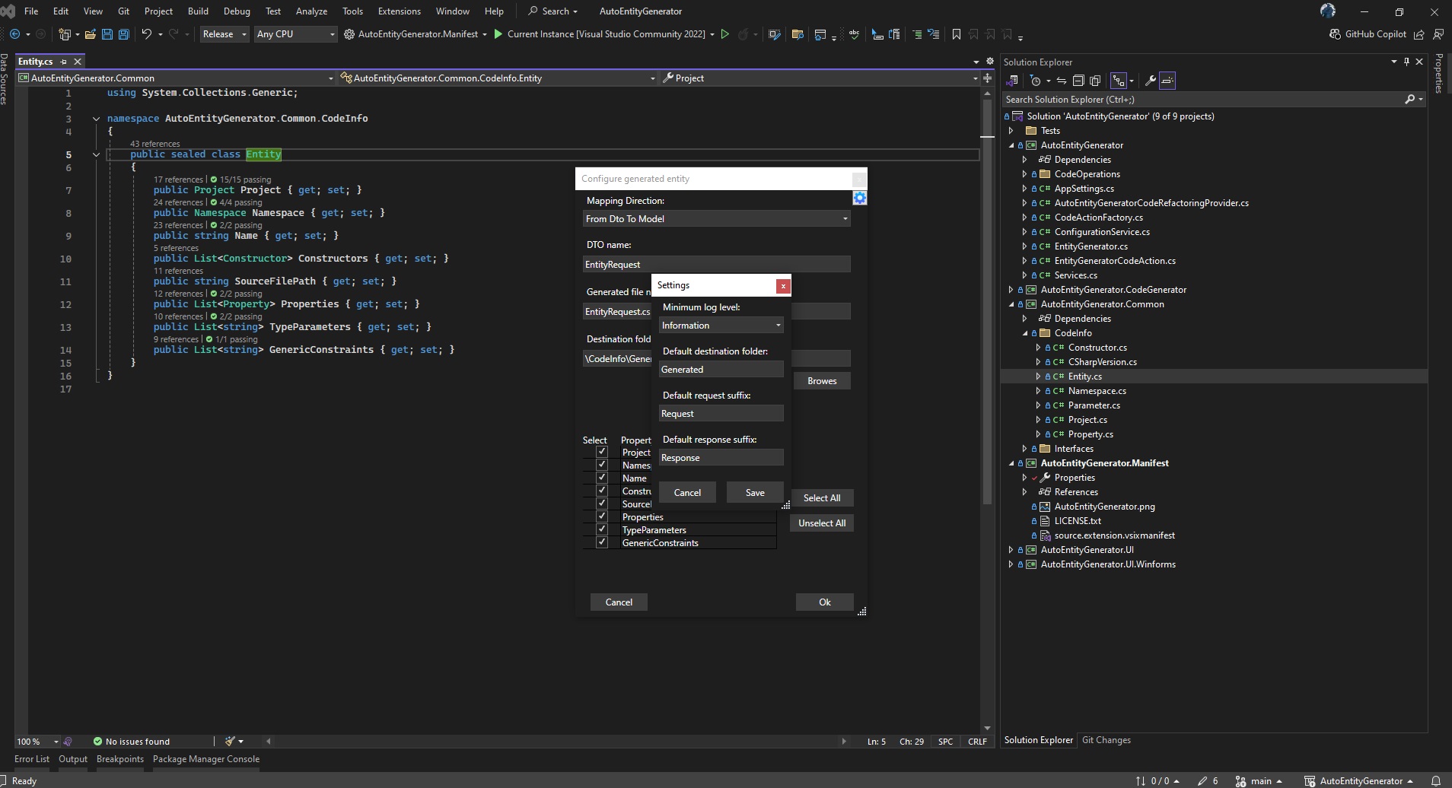Uncheck the GenericConstraints row checkbox

click(x=602, y=542)
